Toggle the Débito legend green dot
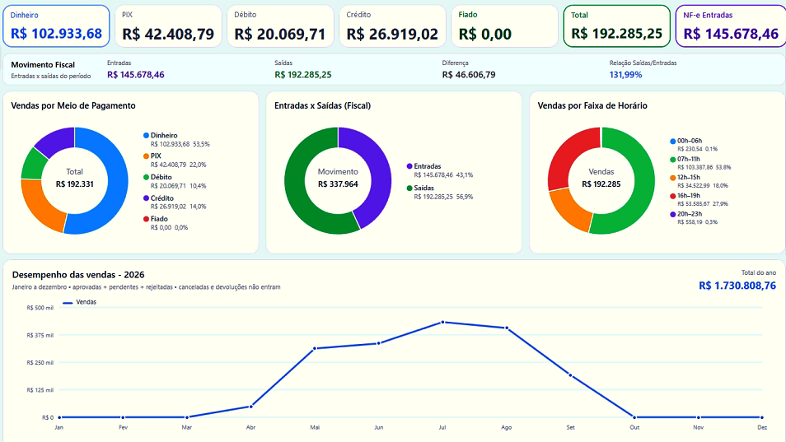This screenshot has height=442, width=786. [x=147, y=177]
